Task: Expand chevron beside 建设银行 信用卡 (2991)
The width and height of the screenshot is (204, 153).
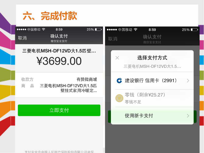Action: pos(188,81)
